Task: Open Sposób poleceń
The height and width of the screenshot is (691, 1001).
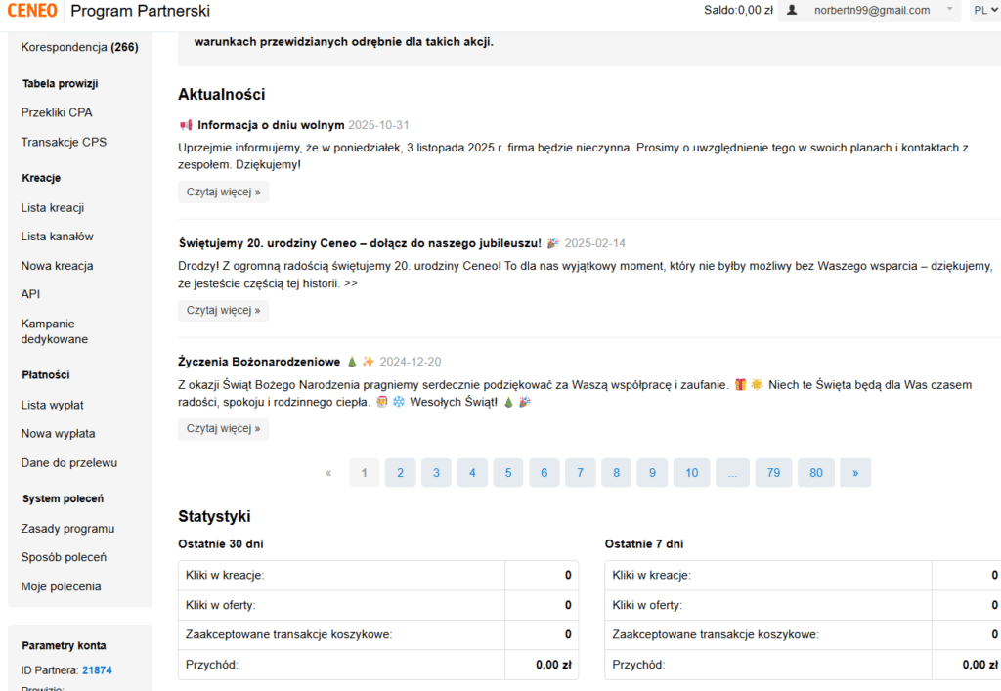Action: [64, 558]
